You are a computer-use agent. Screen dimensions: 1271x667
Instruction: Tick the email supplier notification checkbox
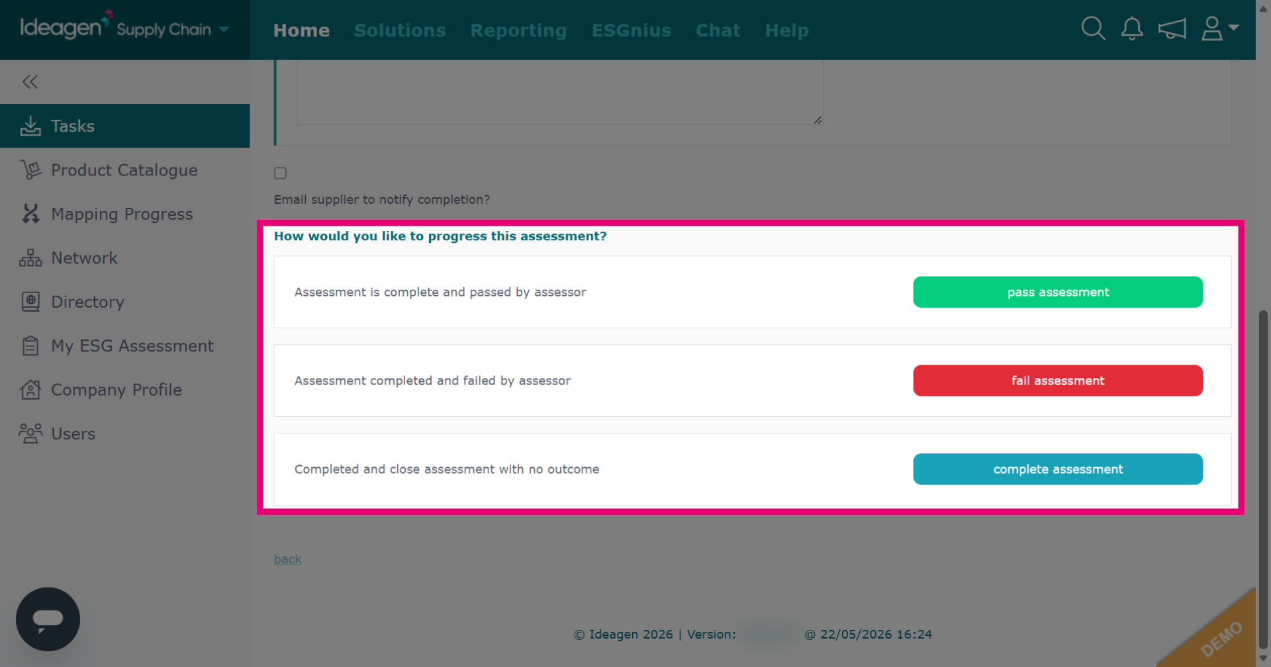(x=281, y=173)
